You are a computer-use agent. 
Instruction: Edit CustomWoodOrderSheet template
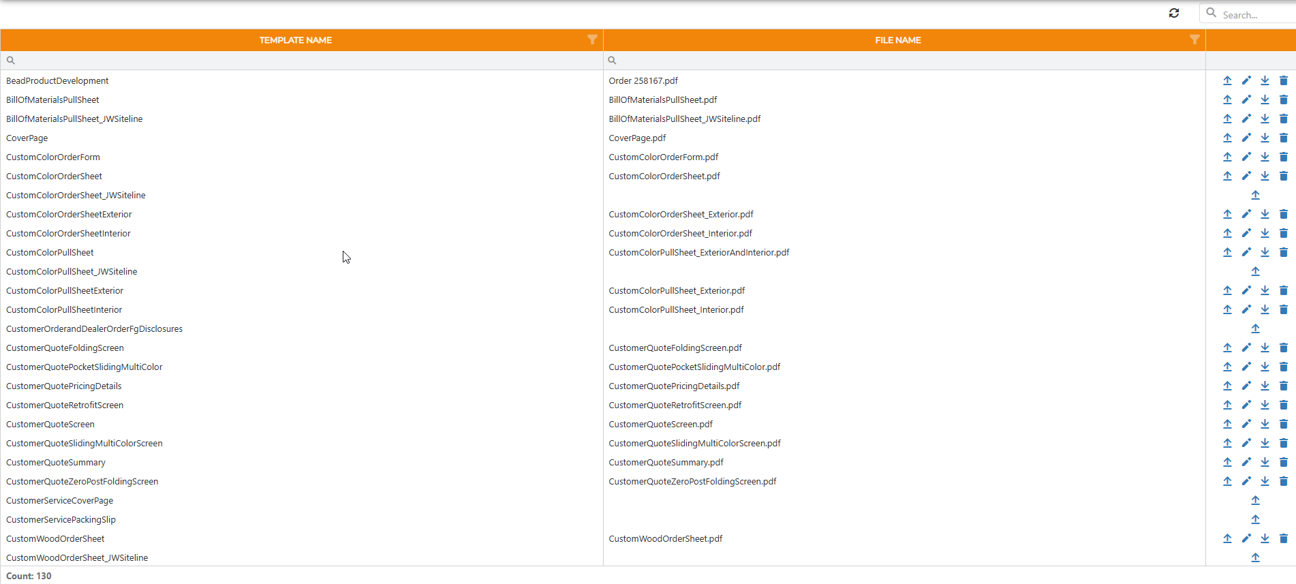click(x=1246, y=538)
